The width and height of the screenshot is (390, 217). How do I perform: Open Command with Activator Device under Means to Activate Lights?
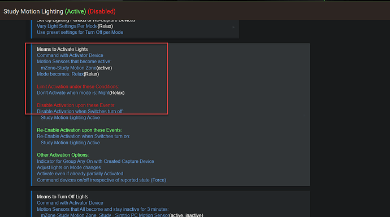[x=70, y=55]
